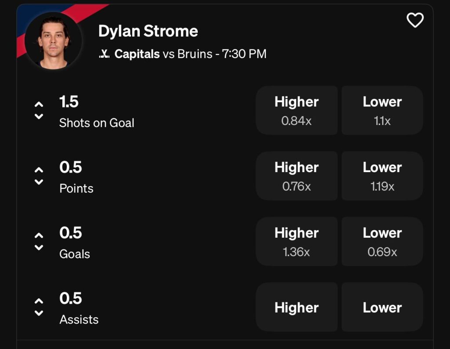Choose Higher 1.36x for Goals

pos(297,241)
